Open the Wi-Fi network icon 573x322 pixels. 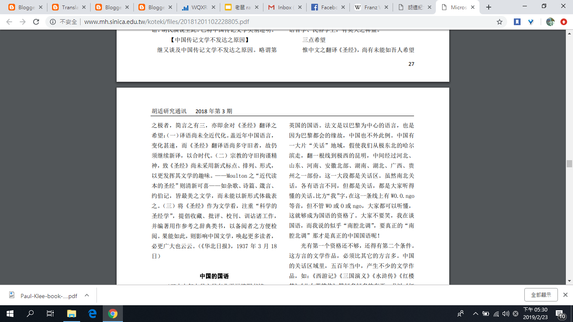coord(496,313)
